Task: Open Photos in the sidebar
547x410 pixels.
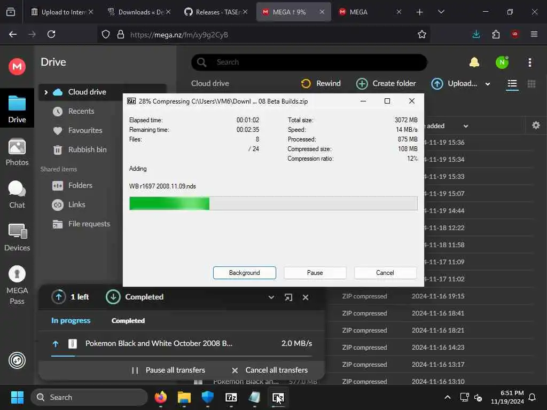Action: click(17, 152)
